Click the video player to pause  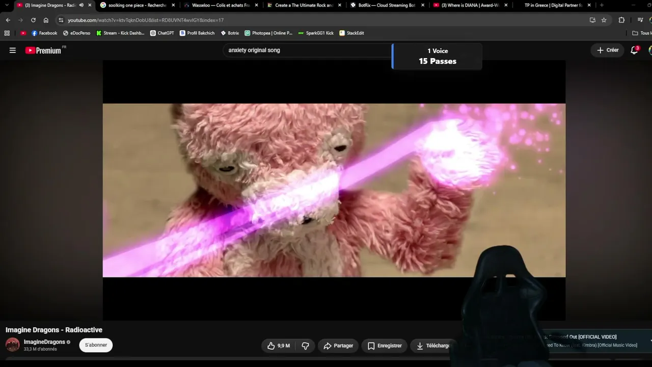tap(334, 190)
